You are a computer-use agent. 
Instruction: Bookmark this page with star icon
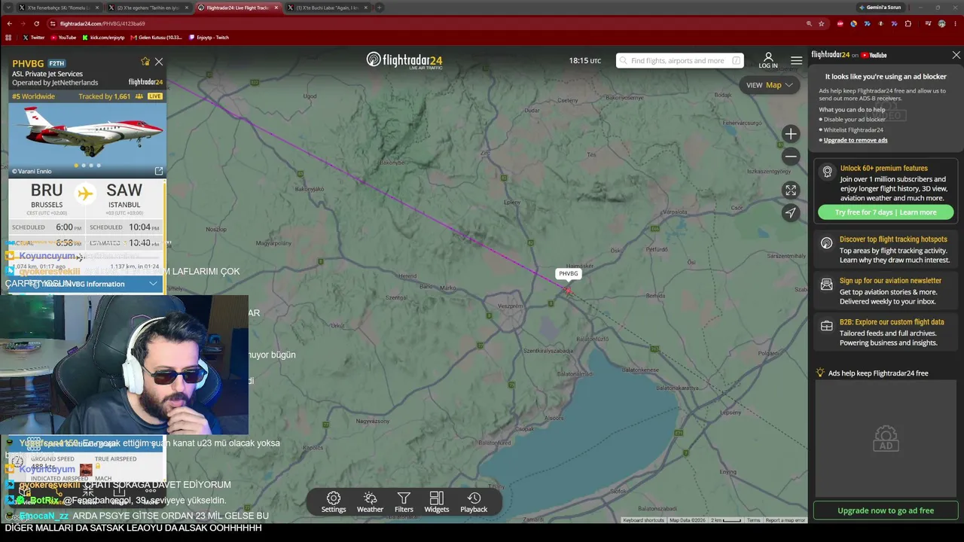pyautogui.click(x=821, y=23)
